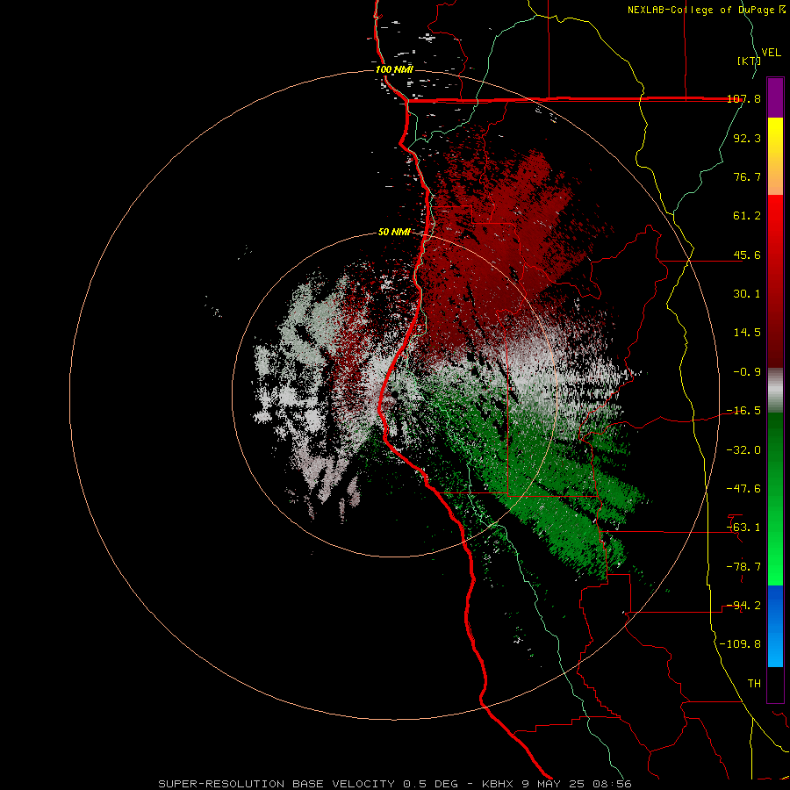Viewport: 790px width, 790px height.
Task: Click the -0.9 scale value
Action: [x=747, y=372]
